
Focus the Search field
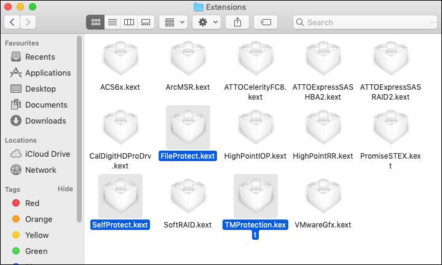click(x=365, y=22)
